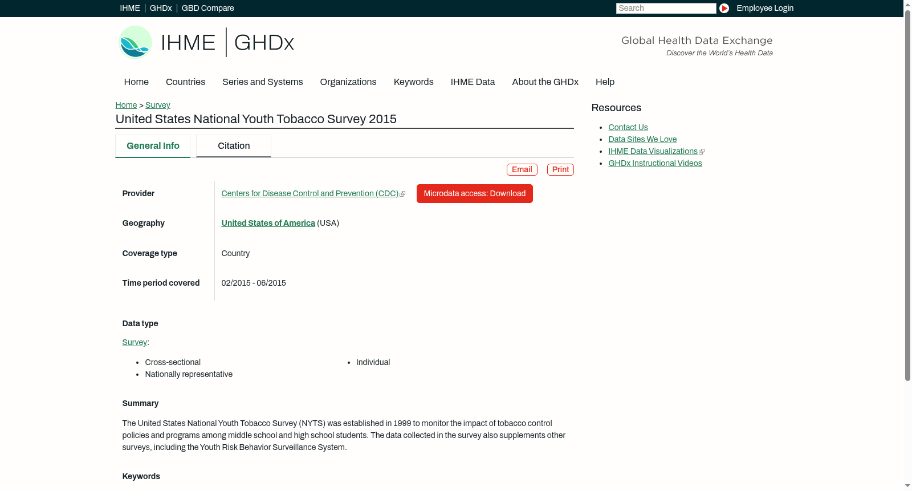This screenshot has width=912, height=491.
Task: Click the 'Resources' sidebar heading
Action: pos(616,108)
